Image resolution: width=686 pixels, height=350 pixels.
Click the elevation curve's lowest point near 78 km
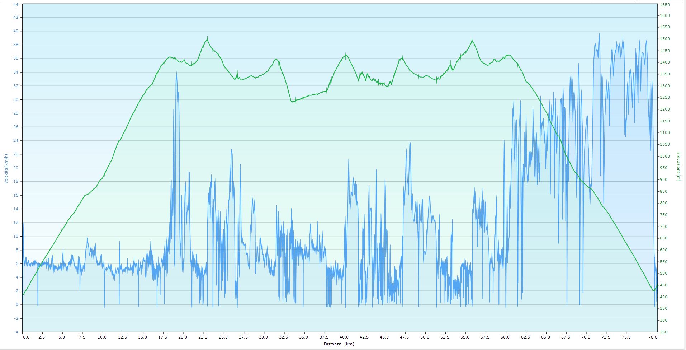coord(653,290)
